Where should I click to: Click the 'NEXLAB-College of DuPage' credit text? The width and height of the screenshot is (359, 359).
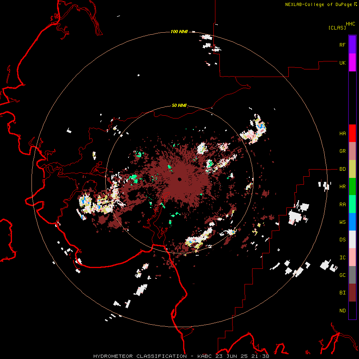[318, 4]
